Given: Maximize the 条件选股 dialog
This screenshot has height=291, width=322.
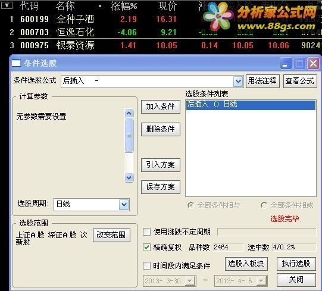Looking at the screenshot, I should [299, 63].
